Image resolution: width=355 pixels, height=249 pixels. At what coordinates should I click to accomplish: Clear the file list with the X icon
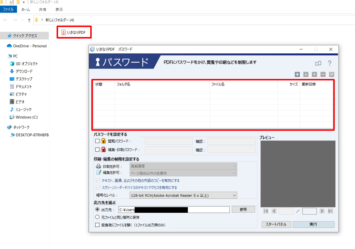point(332,74)
